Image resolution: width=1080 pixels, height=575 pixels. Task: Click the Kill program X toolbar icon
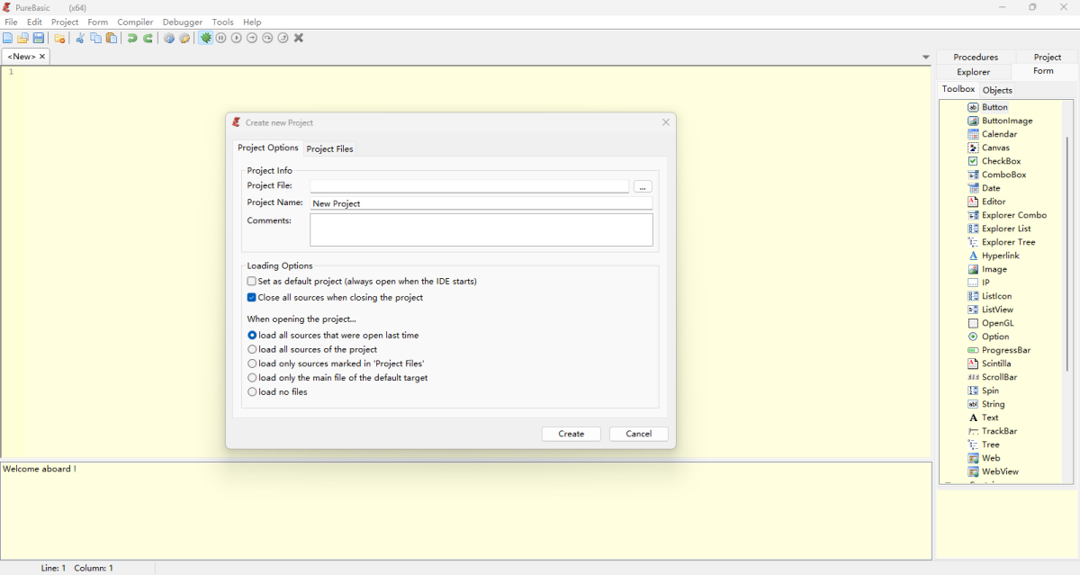[x=299, y=38]
